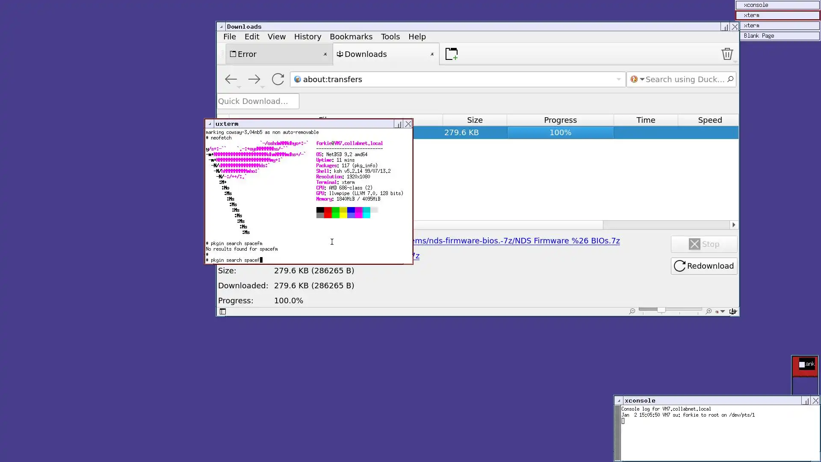Click the forward navigation arrow

(x=254, y=79)
